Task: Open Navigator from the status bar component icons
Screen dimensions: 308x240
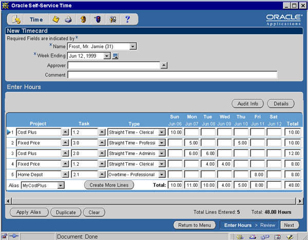Action: (240, 236)
